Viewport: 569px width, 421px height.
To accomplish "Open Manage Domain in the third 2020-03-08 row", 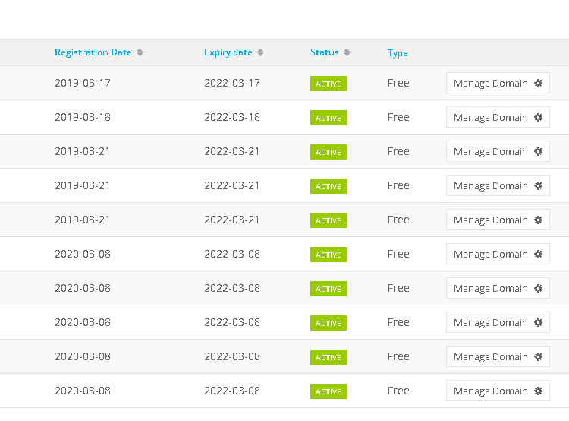I will click(x=498, y=322).
